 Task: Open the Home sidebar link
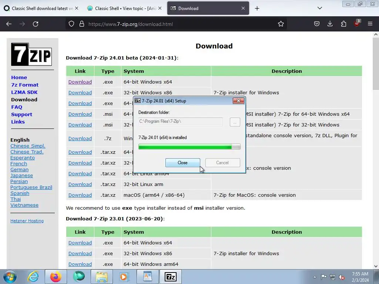(x=19, y=78)
